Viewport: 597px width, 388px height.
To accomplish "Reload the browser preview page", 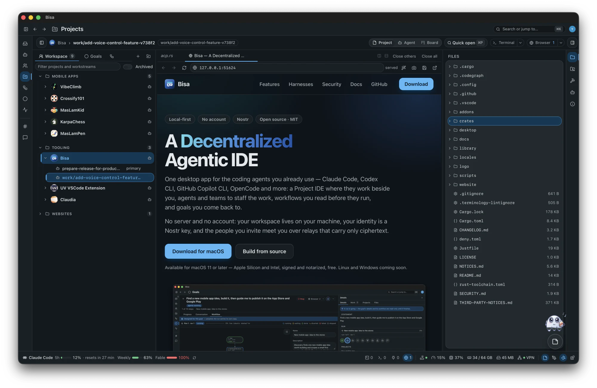I will [184, 68].
